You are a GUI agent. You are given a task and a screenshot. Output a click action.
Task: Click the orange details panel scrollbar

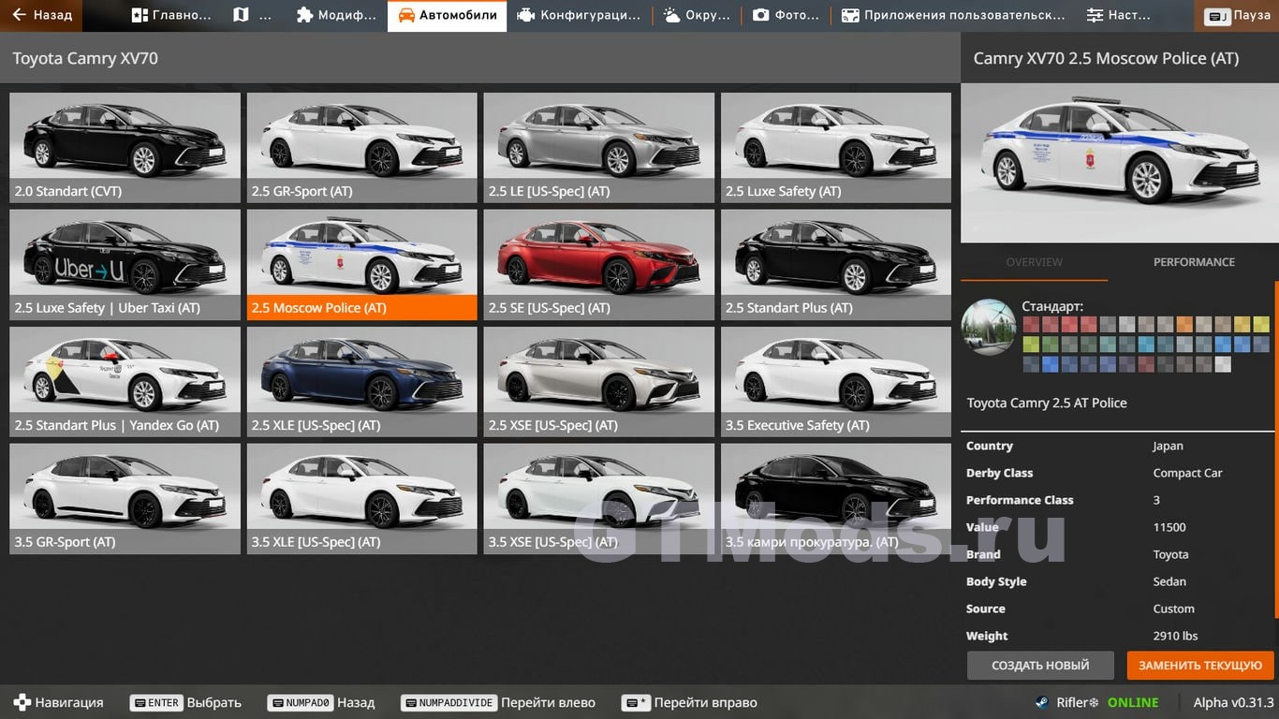(x=1276, y=449)
